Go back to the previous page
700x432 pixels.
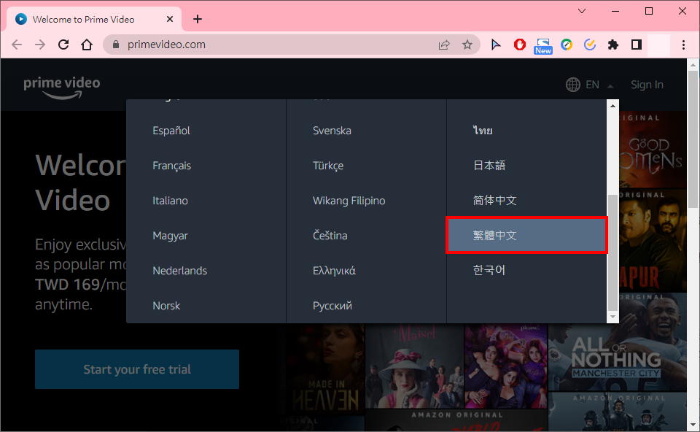click(x=17, y=45)
